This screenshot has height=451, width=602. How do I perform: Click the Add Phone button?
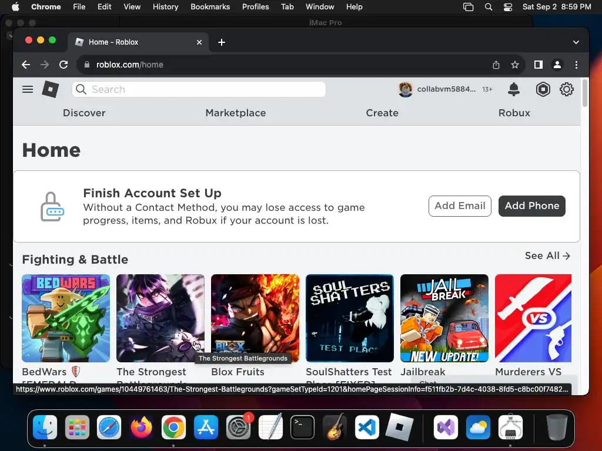(531, 206)
